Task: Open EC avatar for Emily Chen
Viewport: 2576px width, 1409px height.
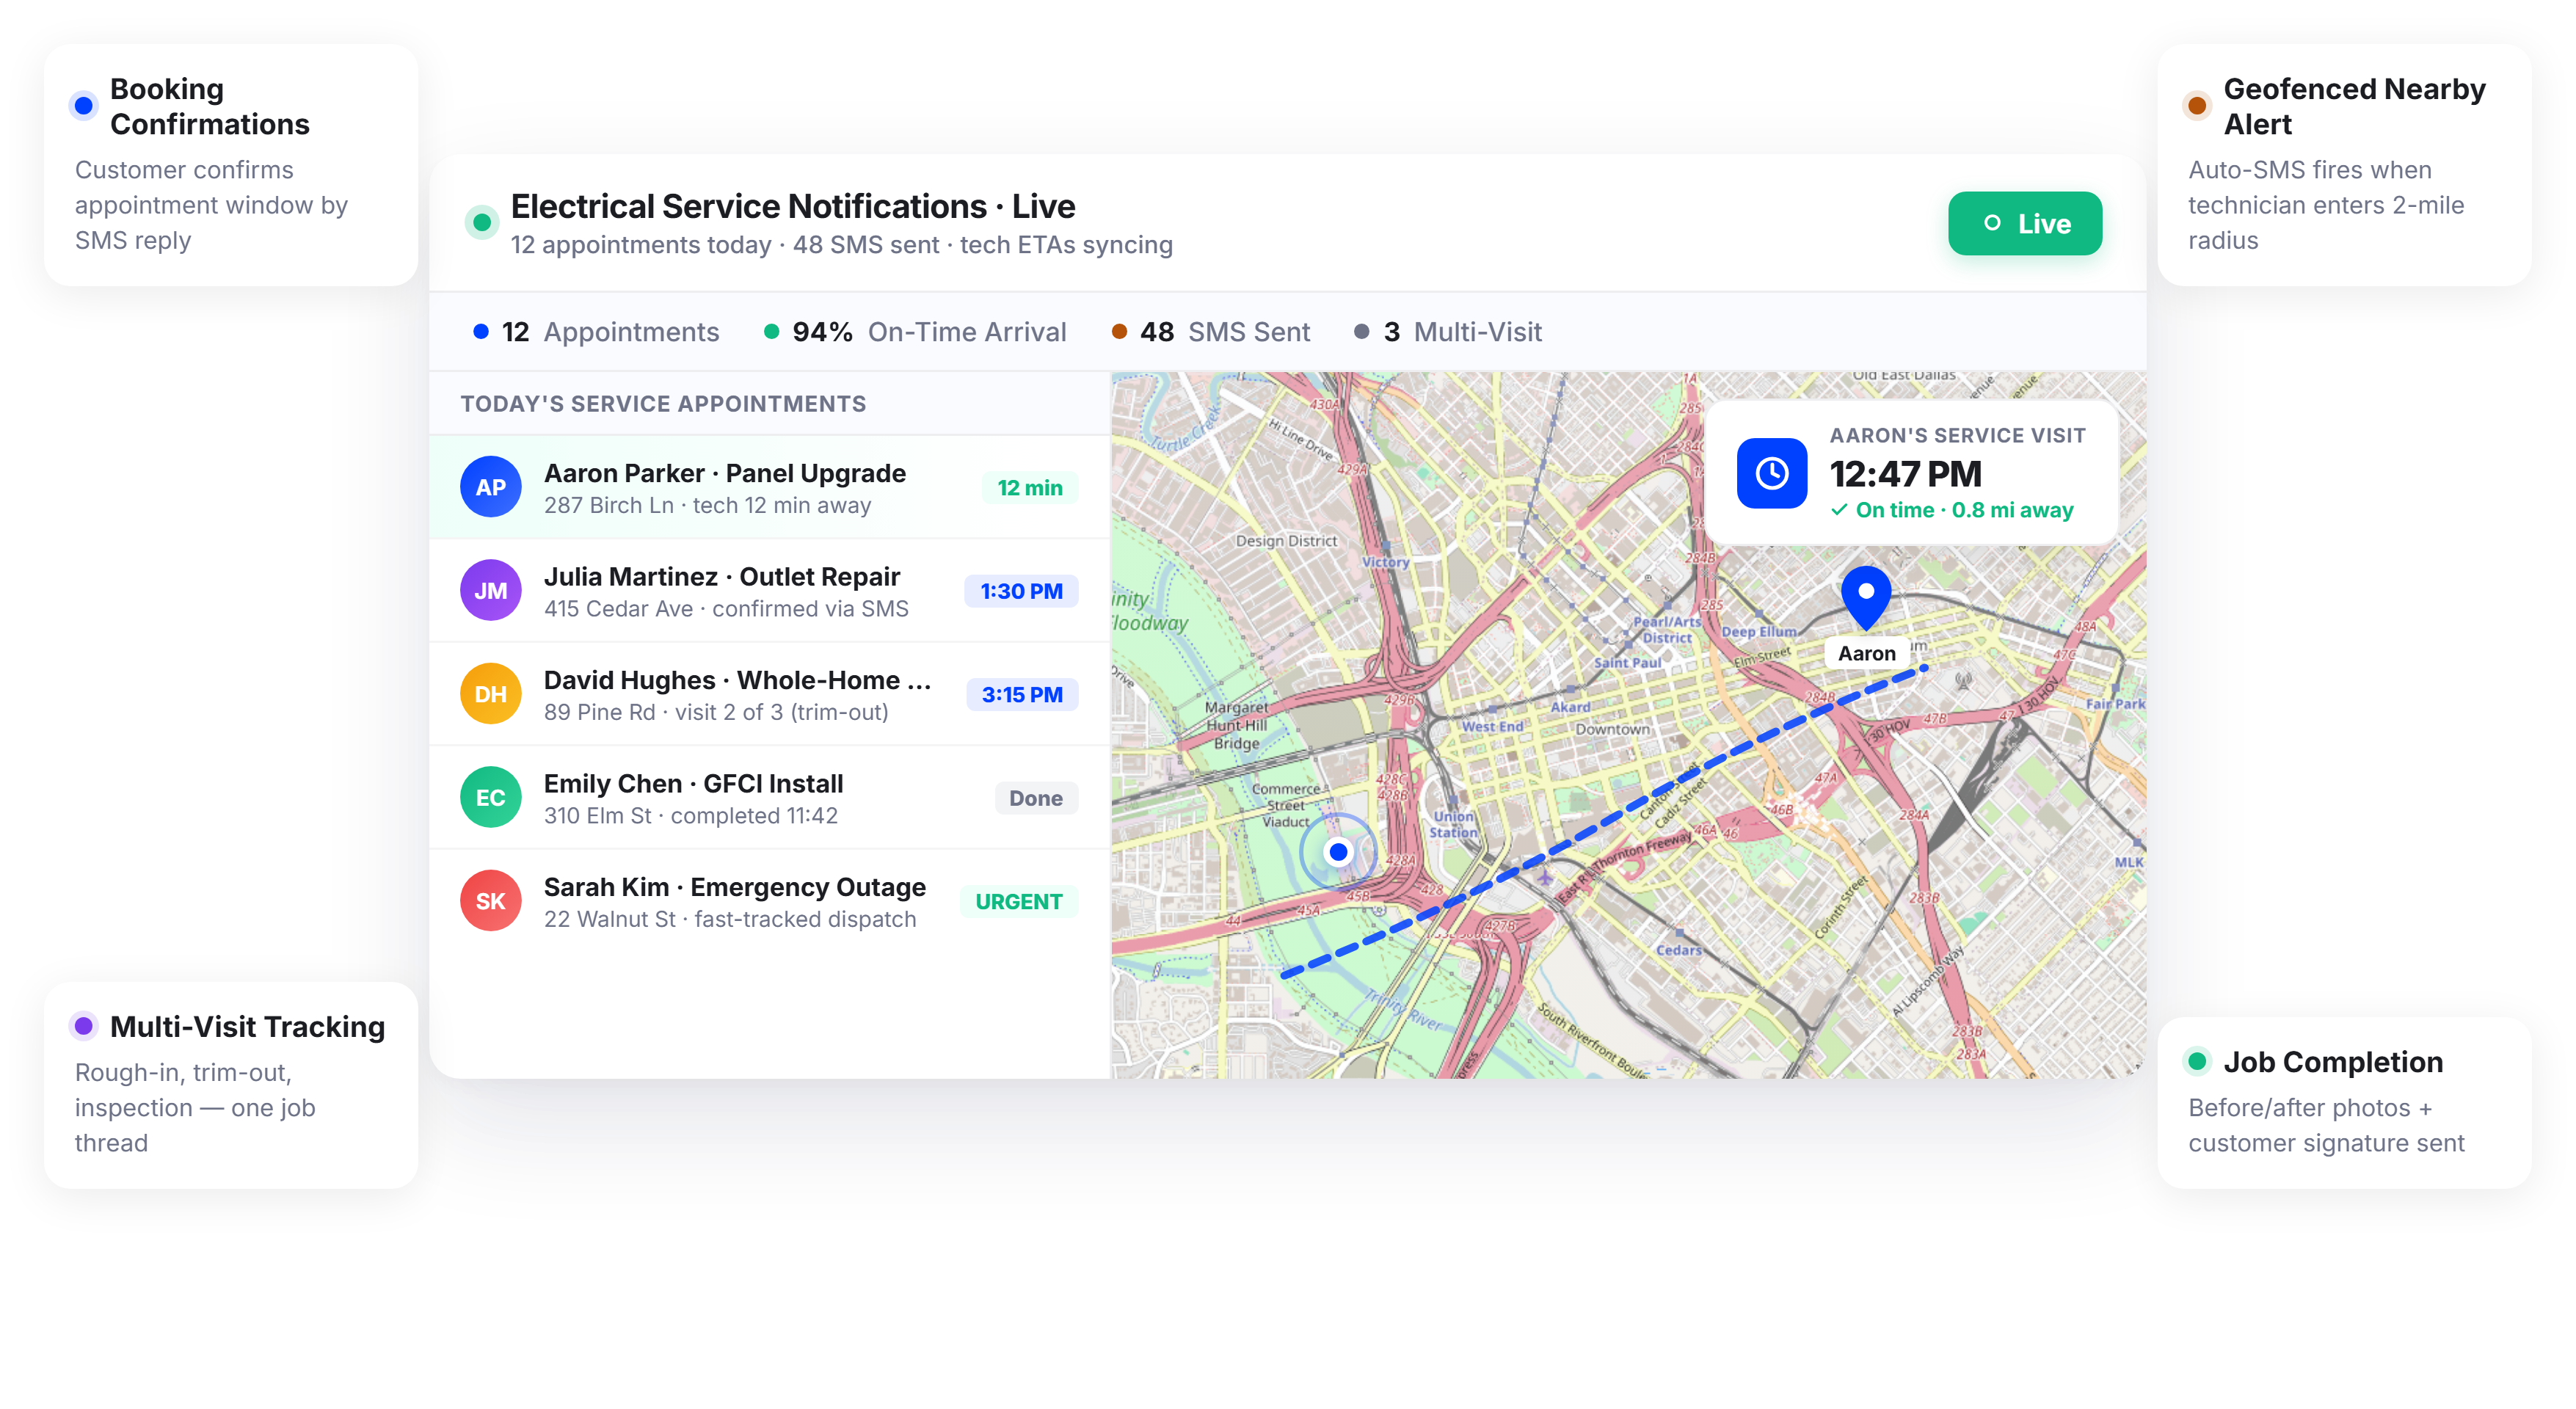Action: coord(490,797)
